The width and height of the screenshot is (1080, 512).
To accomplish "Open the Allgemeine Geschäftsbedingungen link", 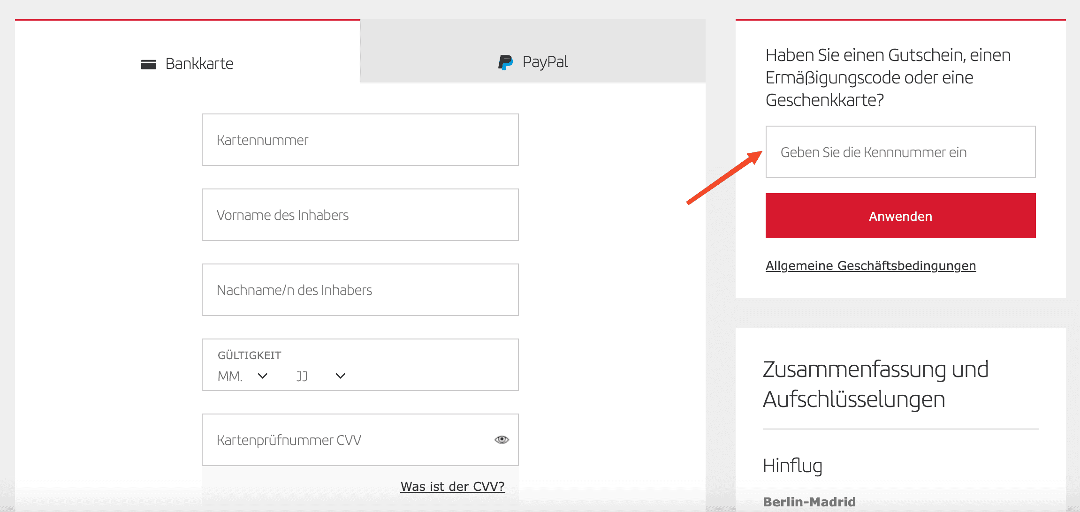I will [870, 266].
